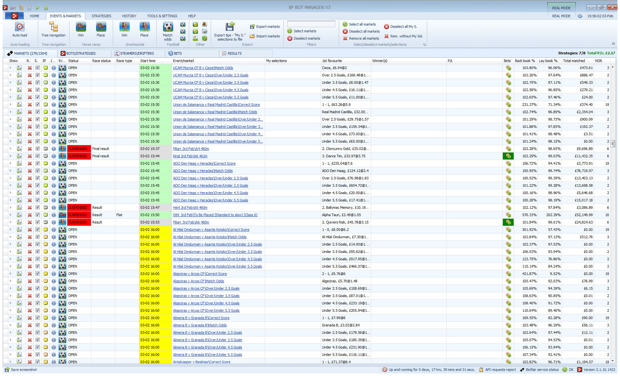Toggle IP checkbox for Kinsl A6 462m row
The height and width of the screenshot is (376, 620).
(x=45, y=156)
